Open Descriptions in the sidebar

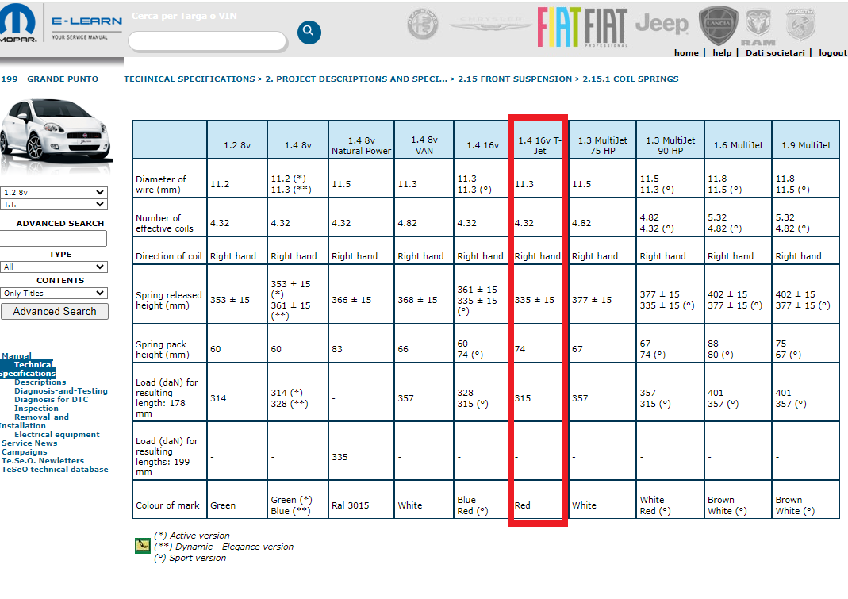click(40, 382)
